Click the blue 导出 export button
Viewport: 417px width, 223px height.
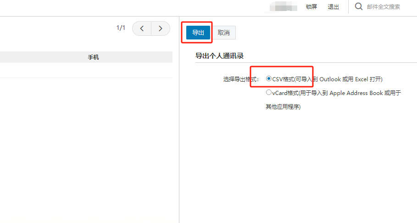(198, 33)
